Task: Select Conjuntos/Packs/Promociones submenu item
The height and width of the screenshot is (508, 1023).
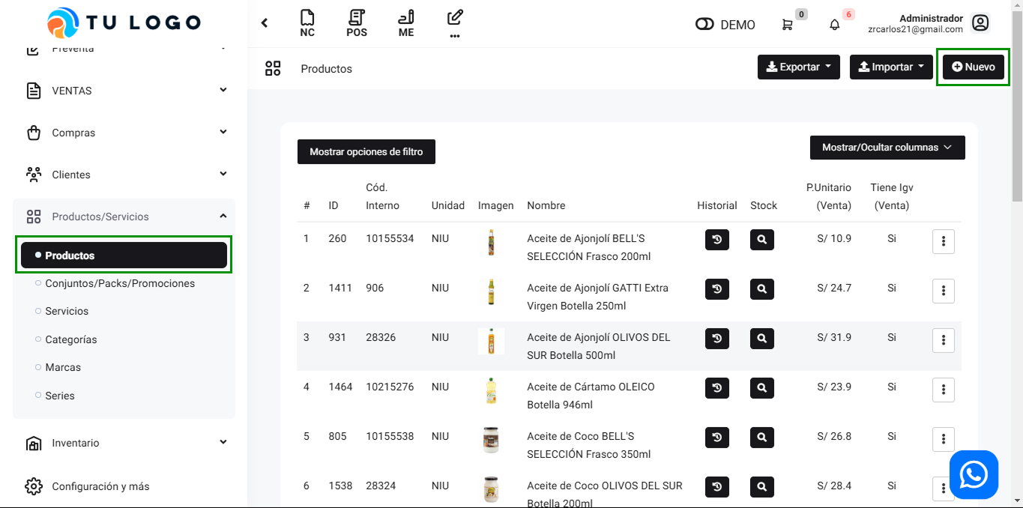Action: pyautogui.click(x=120, y=284)
